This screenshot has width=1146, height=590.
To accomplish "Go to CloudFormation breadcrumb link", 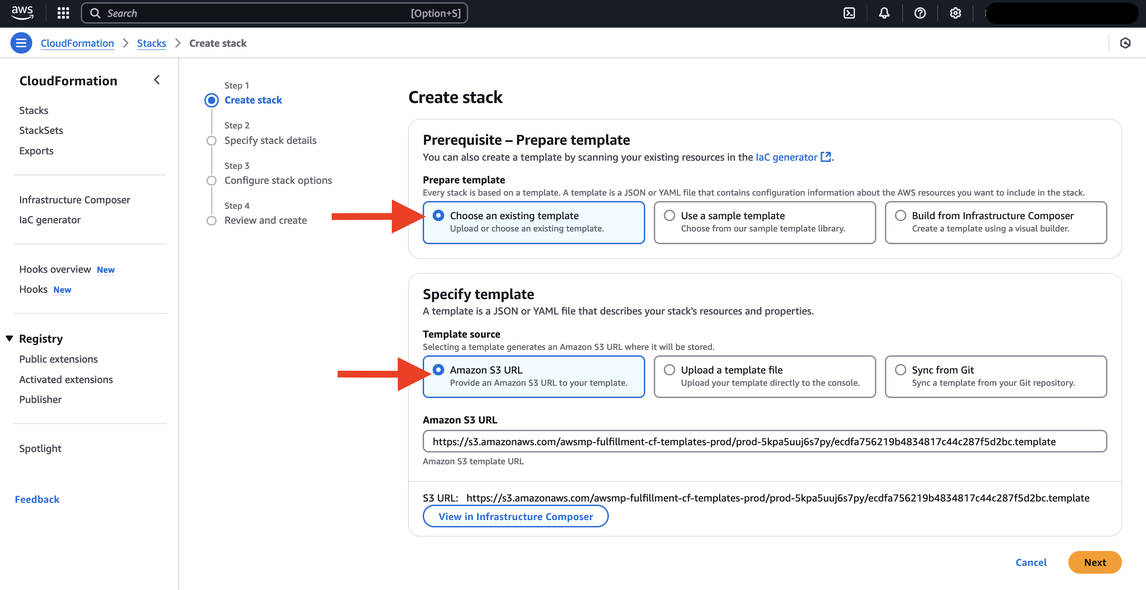I will (x=77, y=43).
